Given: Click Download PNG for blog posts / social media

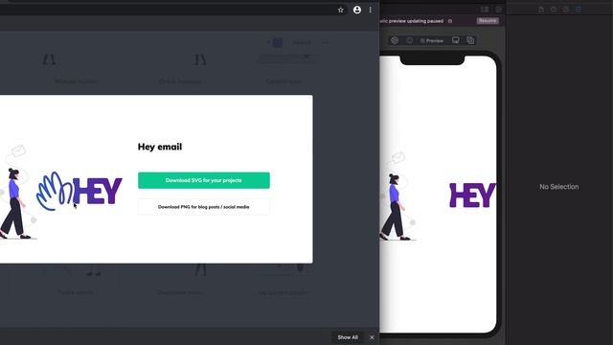Looking at the screenshot, I should (204, 207).
